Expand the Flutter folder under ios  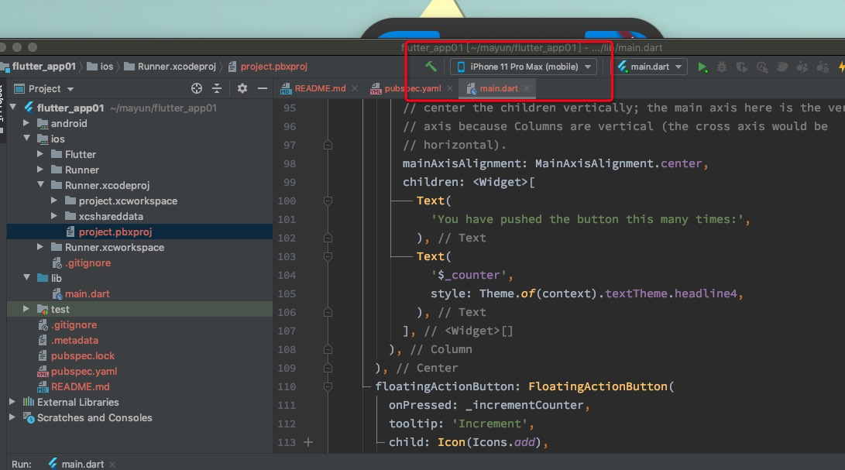40,153
